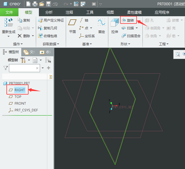Select the TOP datum plane

pos(15,97)
